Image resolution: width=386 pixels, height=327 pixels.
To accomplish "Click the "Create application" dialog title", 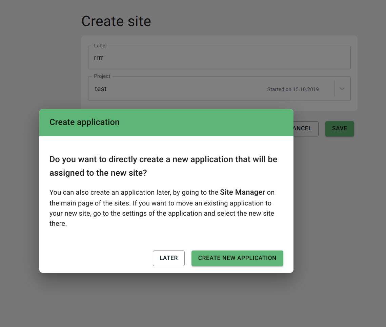I will coord(84,122).
